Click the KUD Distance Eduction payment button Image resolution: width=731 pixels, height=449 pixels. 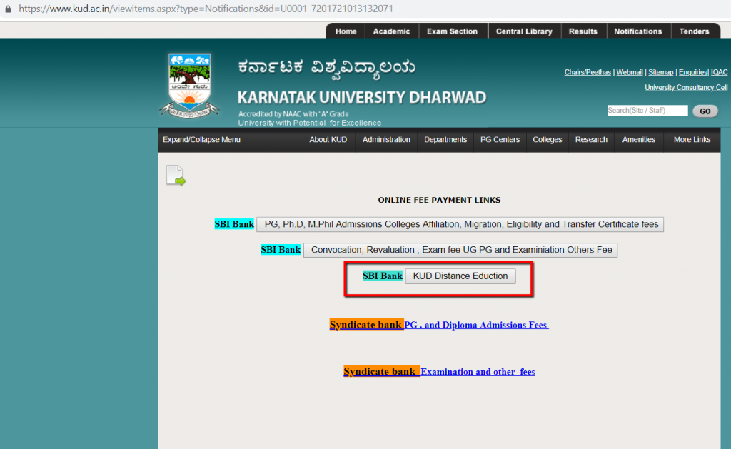click(x=460, y=276)
